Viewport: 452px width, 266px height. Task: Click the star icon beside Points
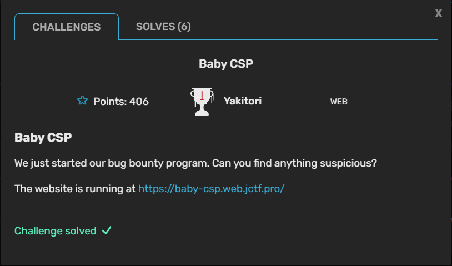click(83, 101)
